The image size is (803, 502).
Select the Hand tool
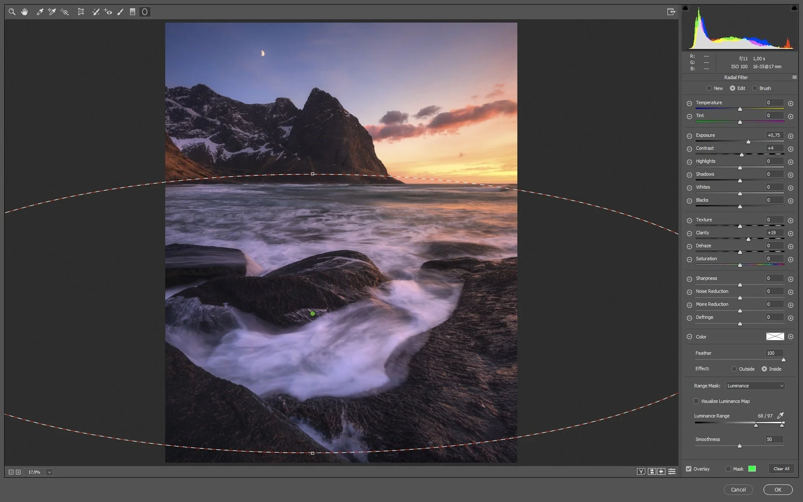pos(24,12)
